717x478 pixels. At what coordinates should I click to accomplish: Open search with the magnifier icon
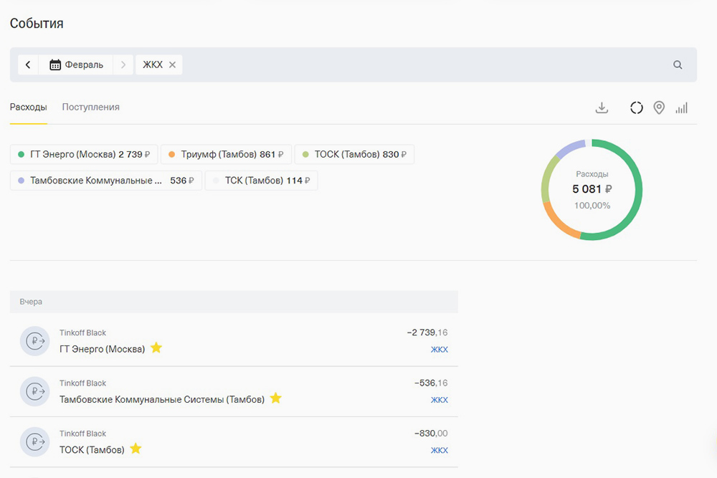click(678, 65)
